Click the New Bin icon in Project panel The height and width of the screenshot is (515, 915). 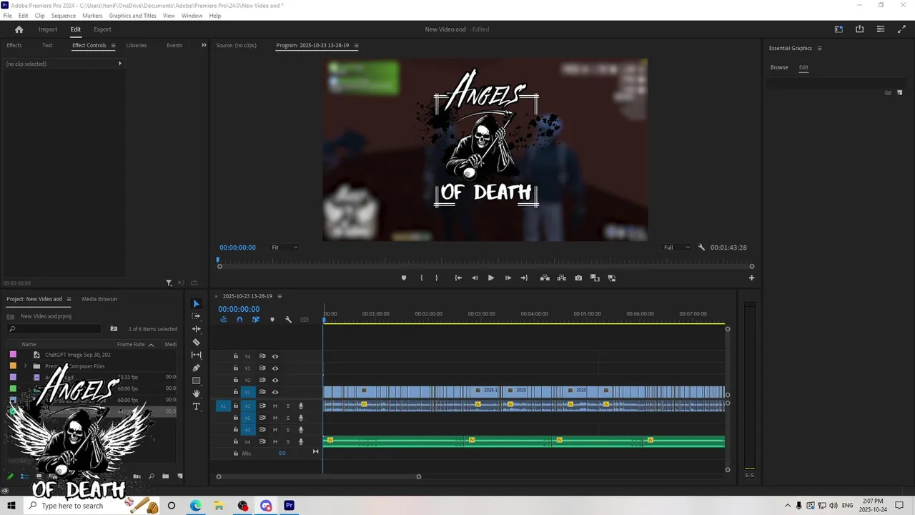(x=165, y=476)
